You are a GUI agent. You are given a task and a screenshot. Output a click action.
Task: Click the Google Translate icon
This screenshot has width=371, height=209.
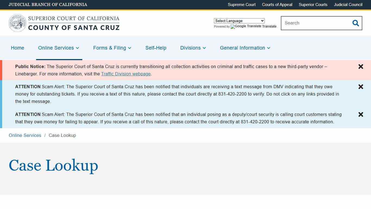232,27
